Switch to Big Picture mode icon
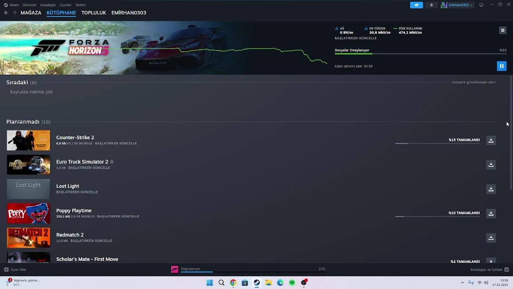The height and width of the screenshot is (289, 513). point(481,5)
